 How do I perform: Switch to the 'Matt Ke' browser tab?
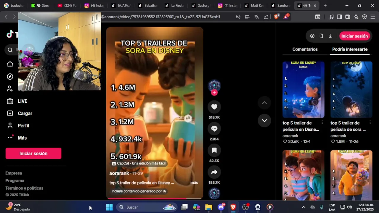click(254, 6)
